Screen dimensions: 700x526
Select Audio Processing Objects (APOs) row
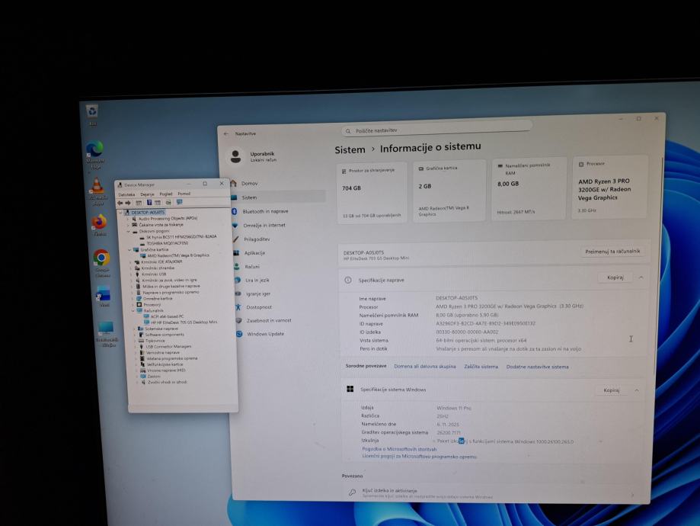(168, 219)
